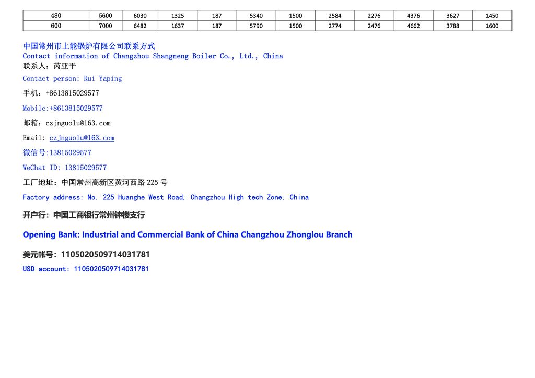Click the 'WeChat ID: 13815029577' line
This screenshot has height=378, width=535.
64,168
